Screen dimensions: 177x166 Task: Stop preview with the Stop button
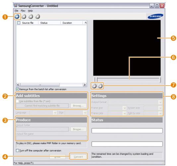point(100,86)
